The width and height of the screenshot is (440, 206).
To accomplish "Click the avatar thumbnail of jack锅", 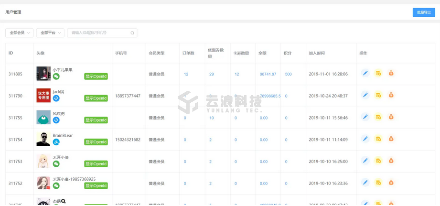I will pos(43,96).
